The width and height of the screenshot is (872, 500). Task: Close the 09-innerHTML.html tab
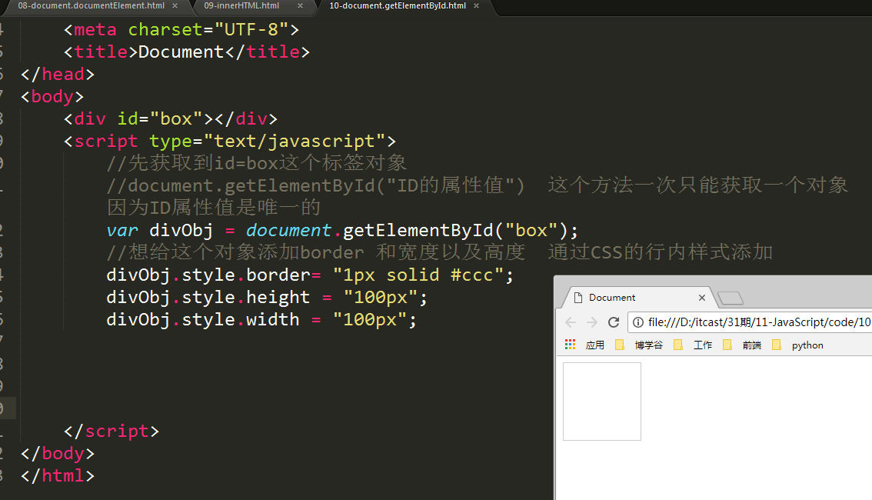pyautogui.click(x=301, y=6)
